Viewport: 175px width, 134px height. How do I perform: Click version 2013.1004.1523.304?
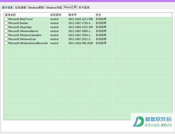coord(80,27)
